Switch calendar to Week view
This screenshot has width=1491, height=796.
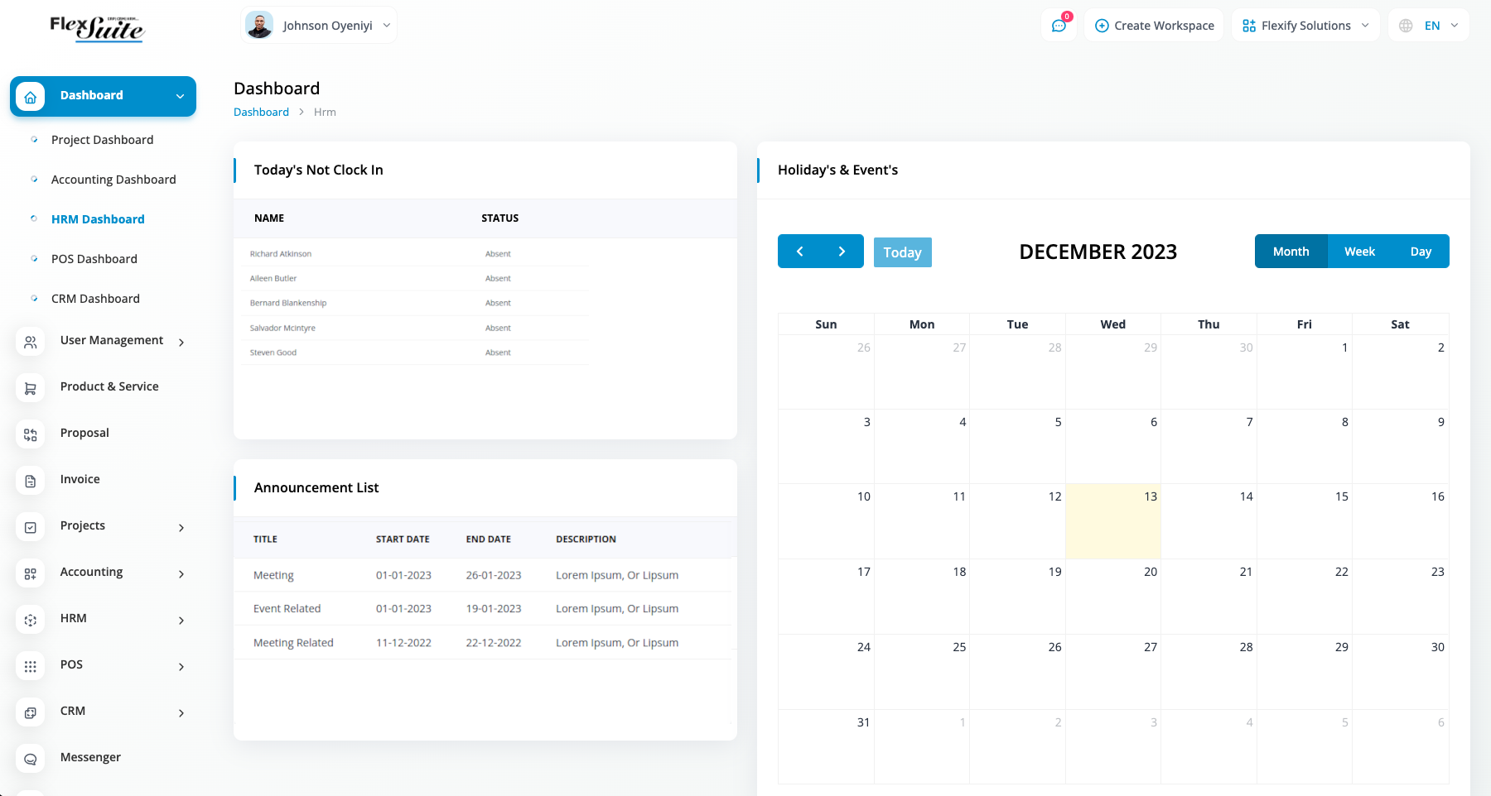pyautogui.click(x=1359, y=252)
